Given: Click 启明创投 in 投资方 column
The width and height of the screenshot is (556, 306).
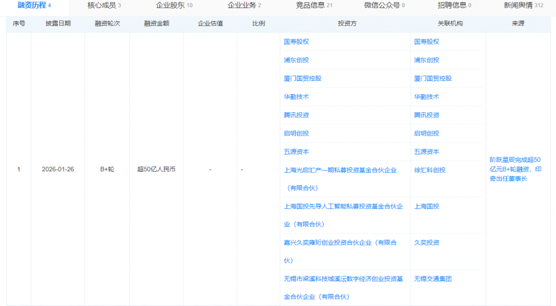Looking at the screenshot, I should (296, 134).
